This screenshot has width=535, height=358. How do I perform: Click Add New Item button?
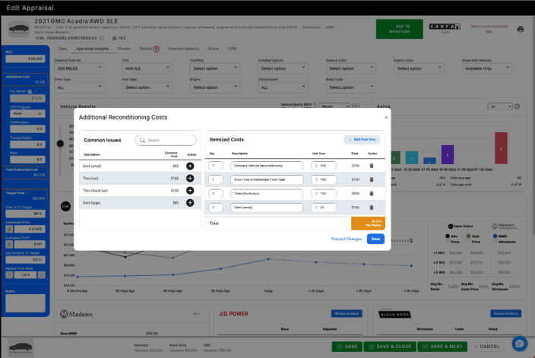[362, 139]
